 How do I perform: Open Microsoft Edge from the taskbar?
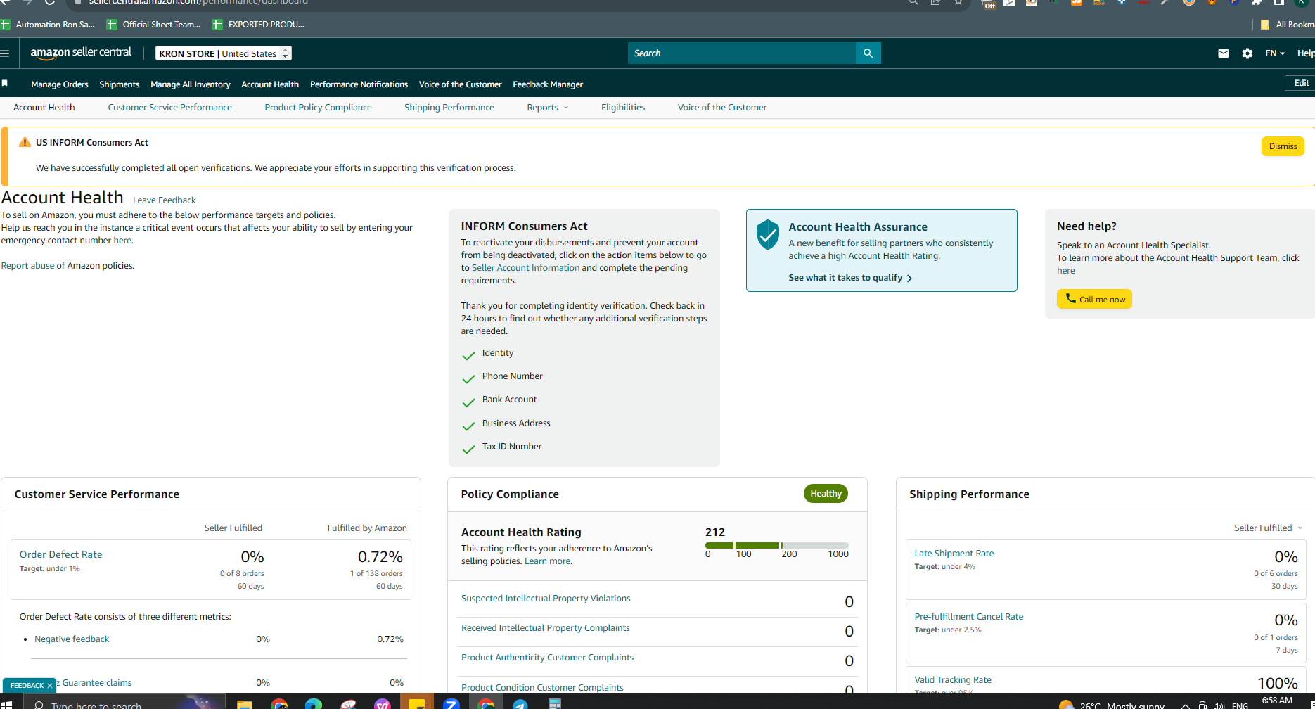click(314, 704)
